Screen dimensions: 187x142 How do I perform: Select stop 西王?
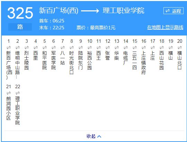[x=99, y=55]
